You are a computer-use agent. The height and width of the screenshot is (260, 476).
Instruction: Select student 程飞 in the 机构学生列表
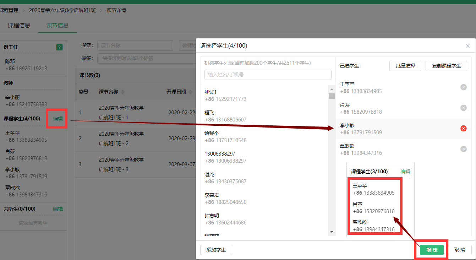tap(264, 116)
